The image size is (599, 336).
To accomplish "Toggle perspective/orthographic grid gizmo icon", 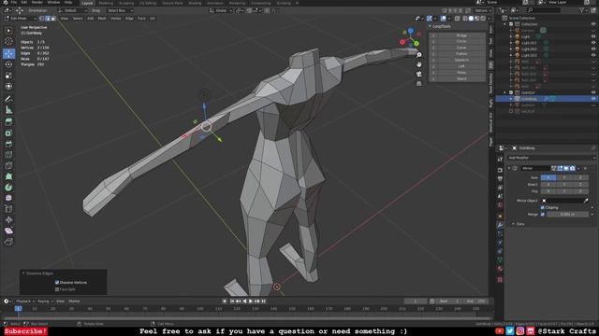I will tap(419, 83).
